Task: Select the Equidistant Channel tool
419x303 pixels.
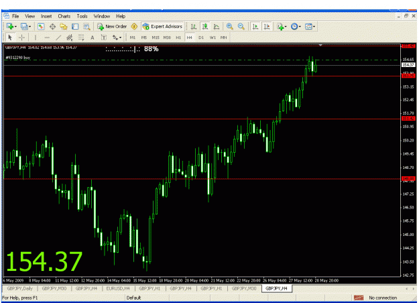Action: pyautogui.click(x=70, y=38)
